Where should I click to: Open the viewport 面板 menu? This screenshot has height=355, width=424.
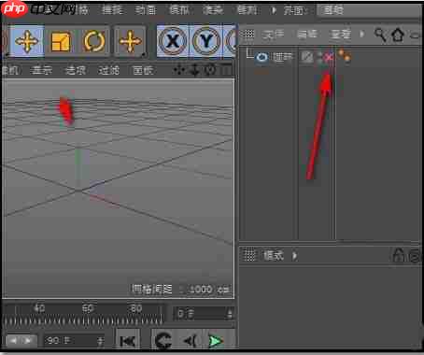click(x=143, y=70)
